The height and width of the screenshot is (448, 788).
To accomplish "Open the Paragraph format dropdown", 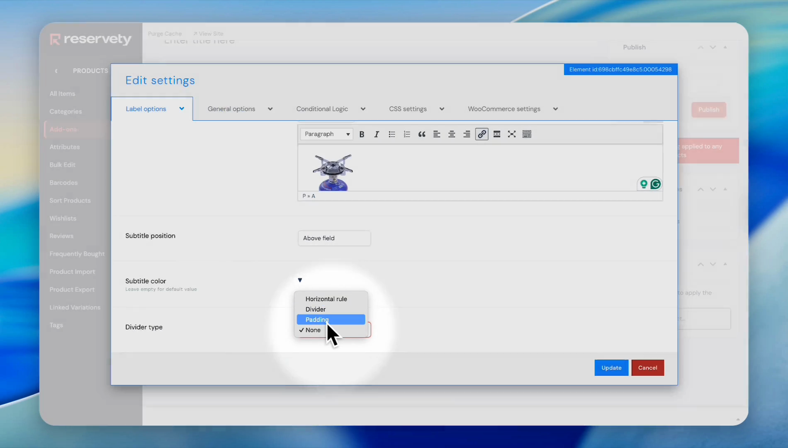I will (x=327, y=134).
